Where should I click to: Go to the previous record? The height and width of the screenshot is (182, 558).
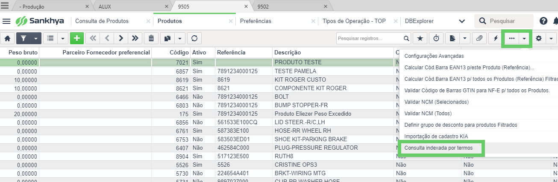(x=107, y=38)
